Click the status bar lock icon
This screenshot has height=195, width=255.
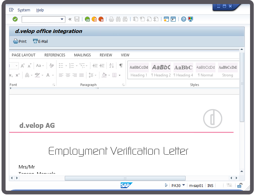point(240,185)
